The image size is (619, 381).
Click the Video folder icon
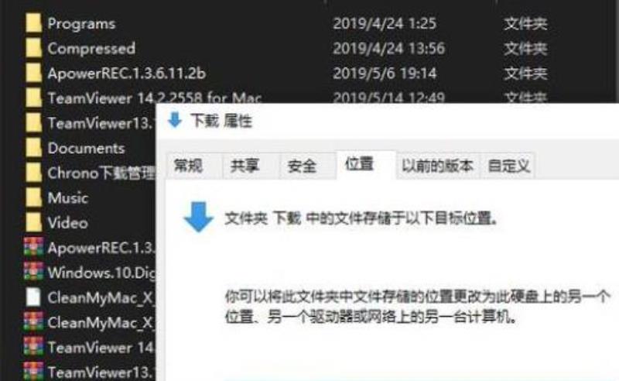[x=33, y=222]
